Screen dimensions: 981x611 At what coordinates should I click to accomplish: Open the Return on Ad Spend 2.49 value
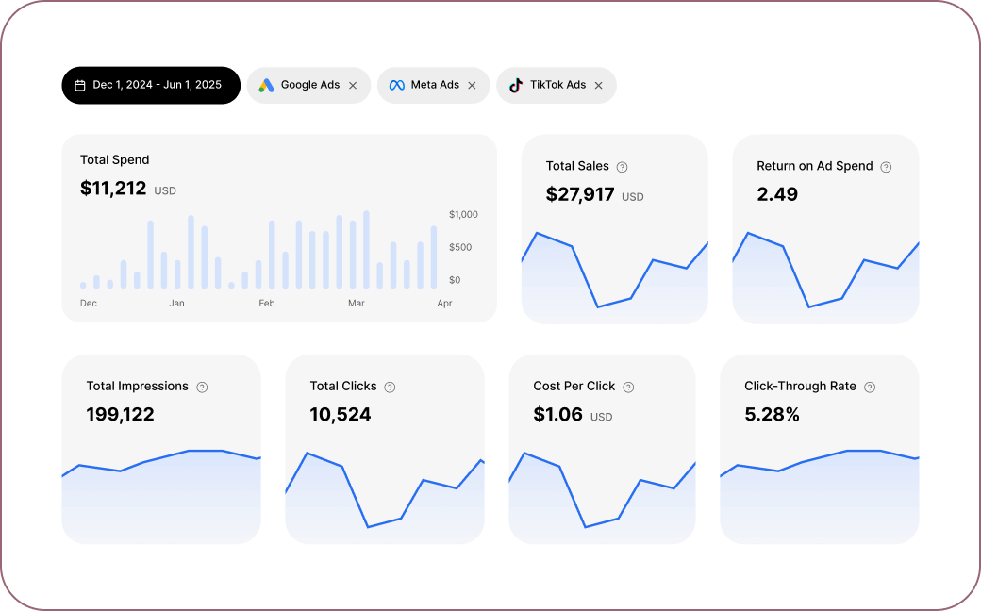(777, 194)
